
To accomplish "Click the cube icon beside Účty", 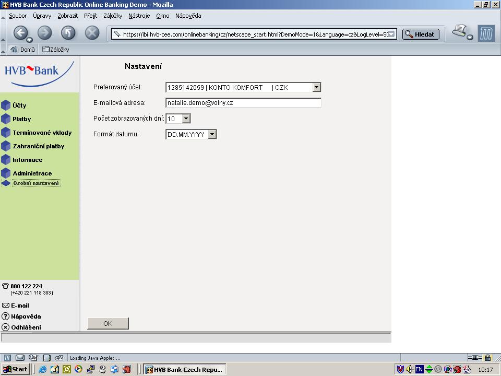I will click(x=6, y=105).
